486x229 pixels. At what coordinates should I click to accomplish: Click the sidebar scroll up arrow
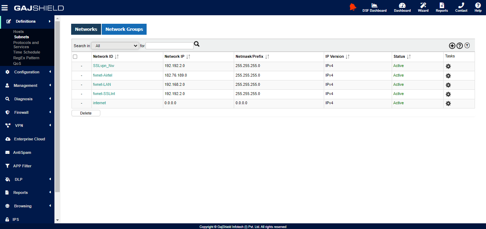click(x=58, y=18)
